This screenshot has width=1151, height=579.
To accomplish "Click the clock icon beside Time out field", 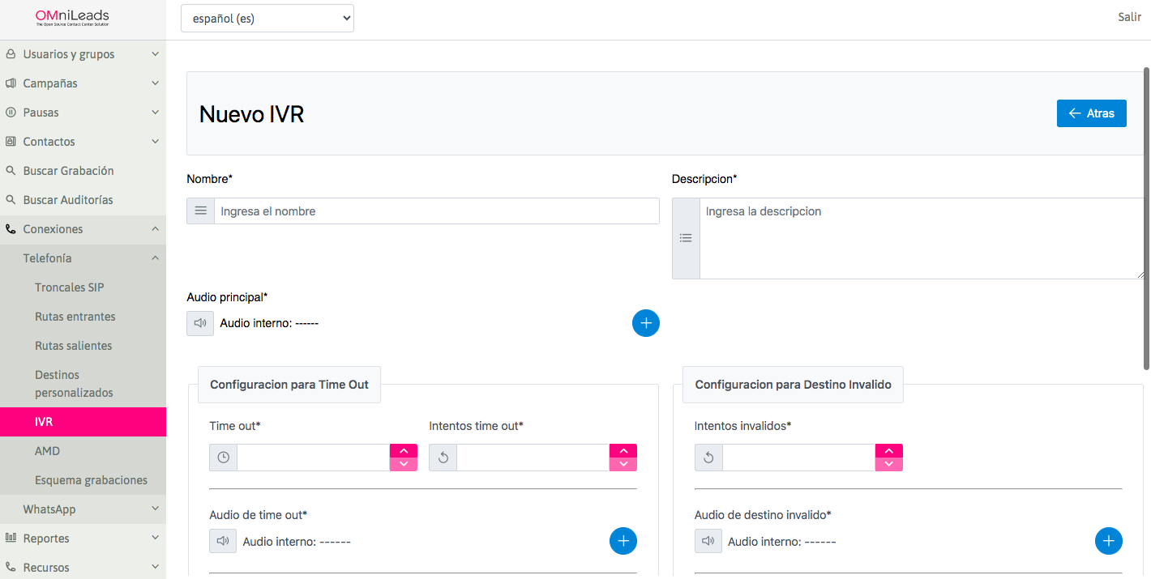I will (x=223, y=458).
